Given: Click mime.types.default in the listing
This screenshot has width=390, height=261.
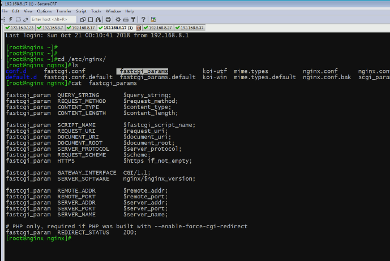Looking at the screenshot, I should [265, 77].
